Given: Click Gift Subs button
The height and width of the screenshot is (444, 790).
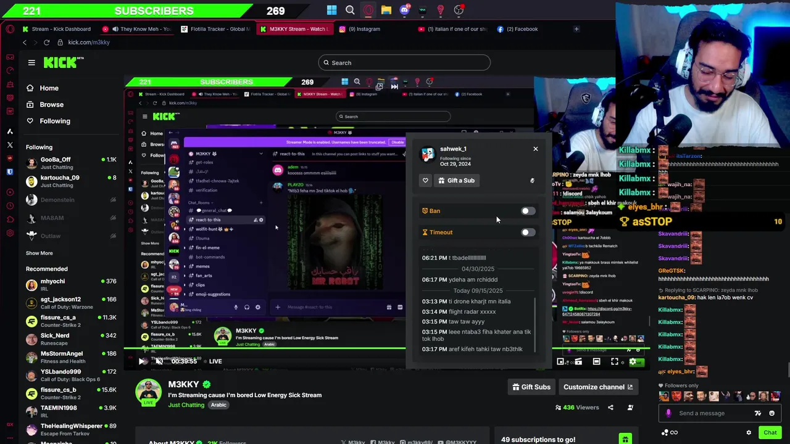Looking at the screenshot, I should pyautogui.click(x=531, y=387).
